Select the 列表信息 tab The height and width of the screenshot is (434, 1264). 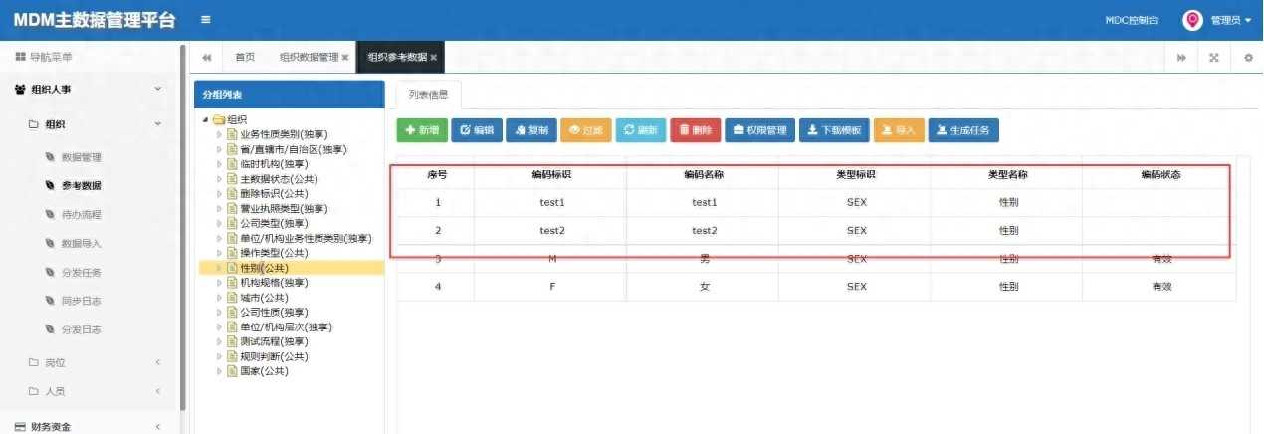[x=428, y=95]
